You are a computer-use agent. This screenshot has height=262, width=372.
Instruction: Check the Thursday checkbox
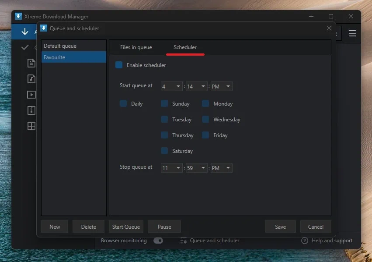pos(164,135)
